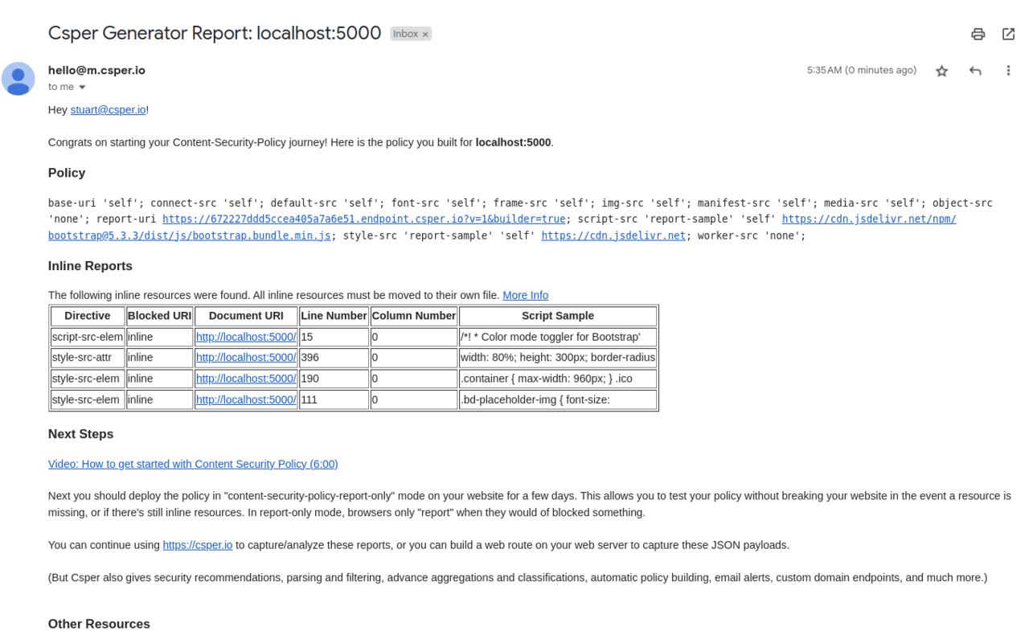Click the bold localhost:5000 text in greeting
1029x643 pixels.
513,142
